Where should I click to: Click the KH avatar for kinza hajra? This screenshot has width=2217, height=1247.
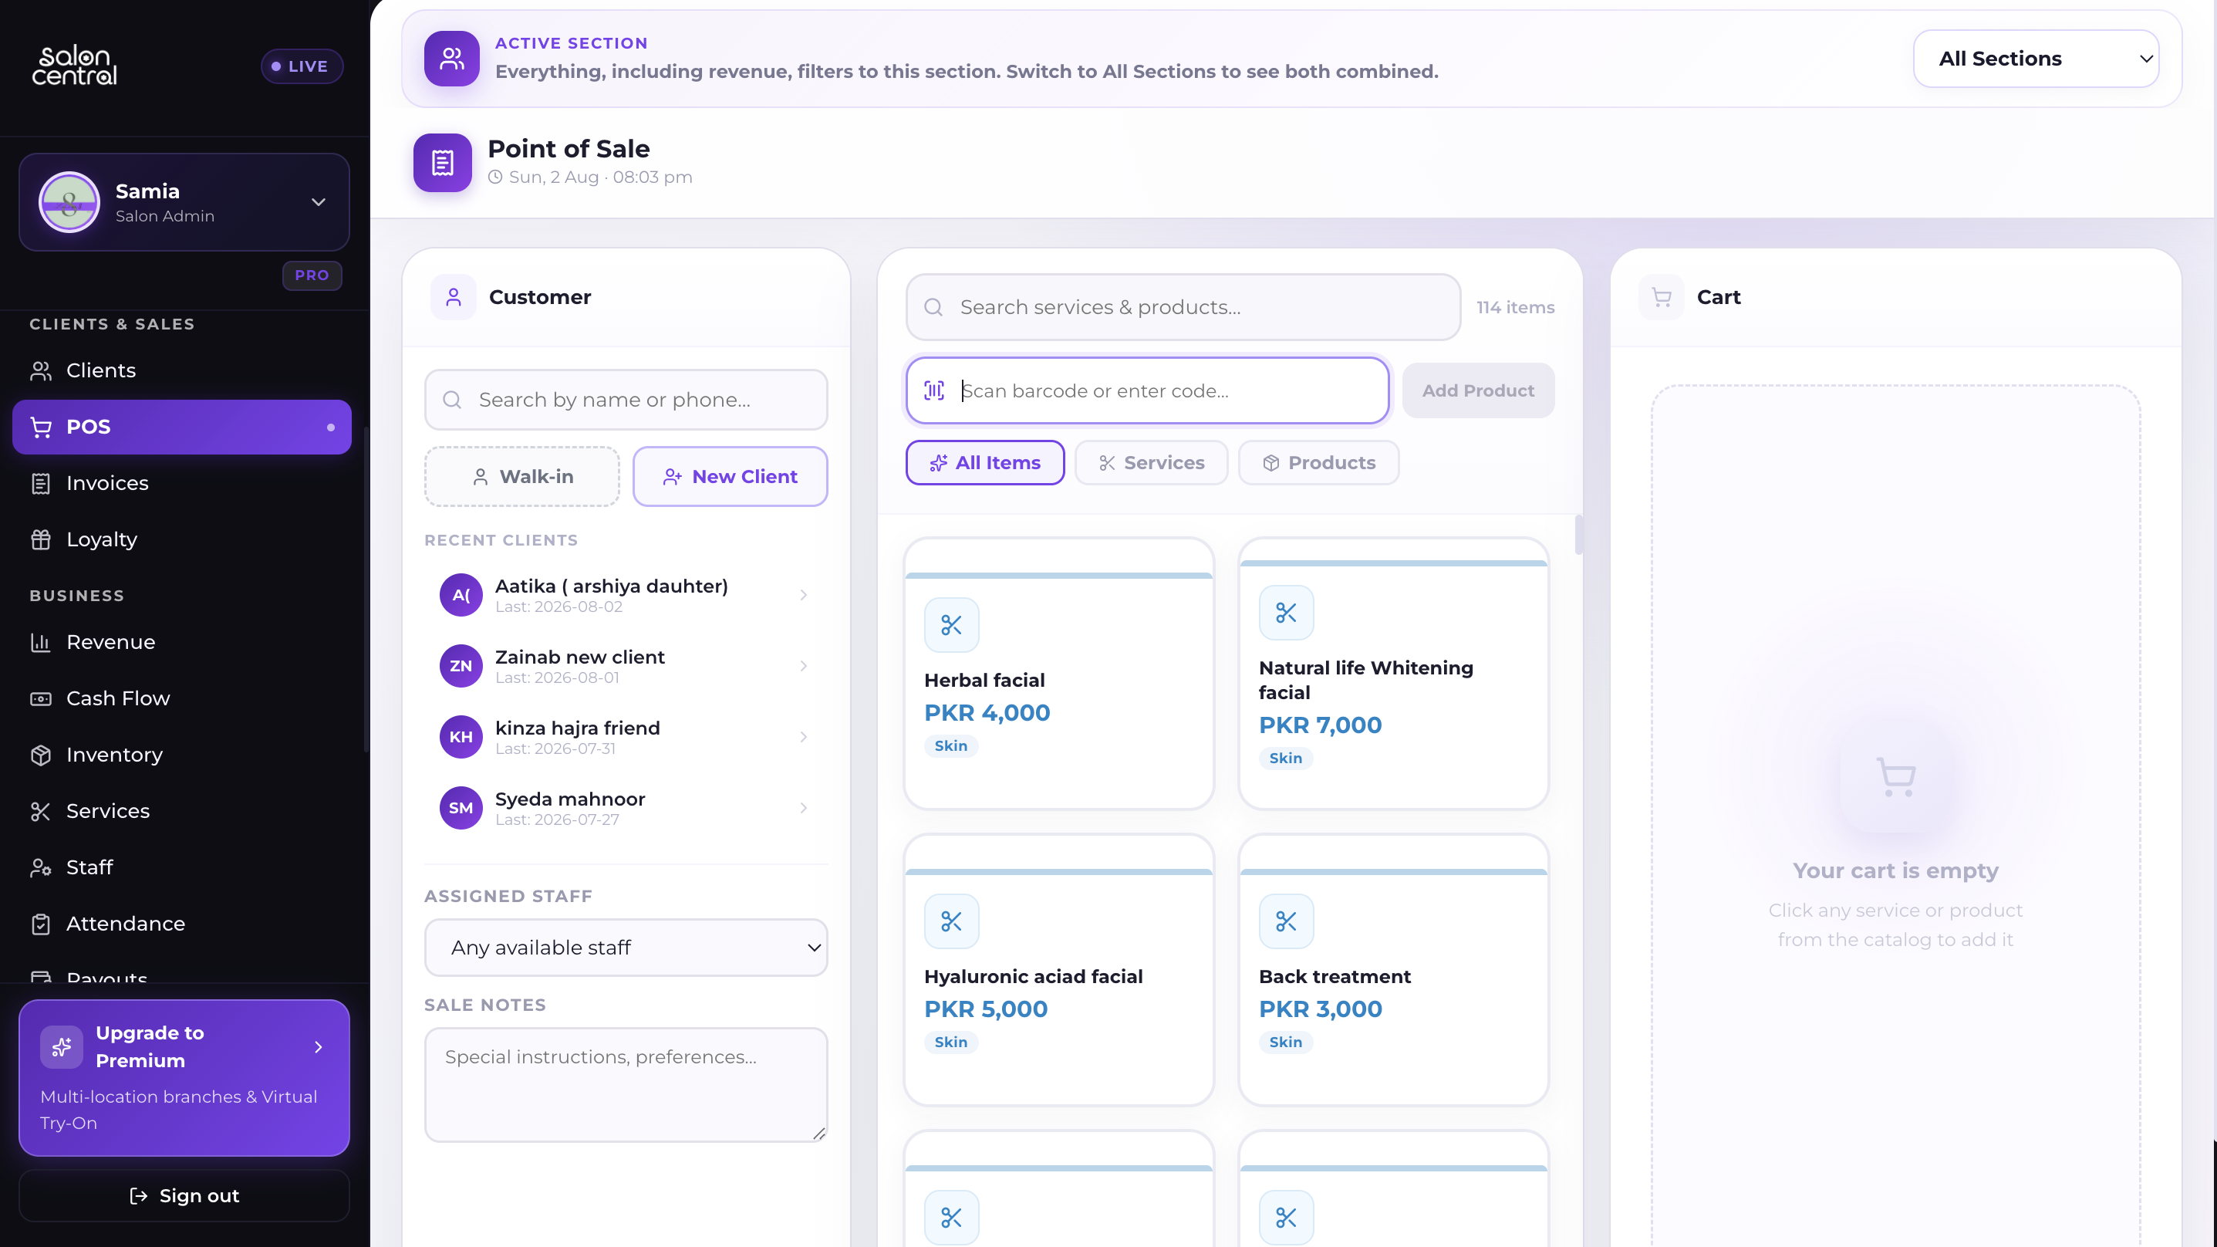coord(461,737)
